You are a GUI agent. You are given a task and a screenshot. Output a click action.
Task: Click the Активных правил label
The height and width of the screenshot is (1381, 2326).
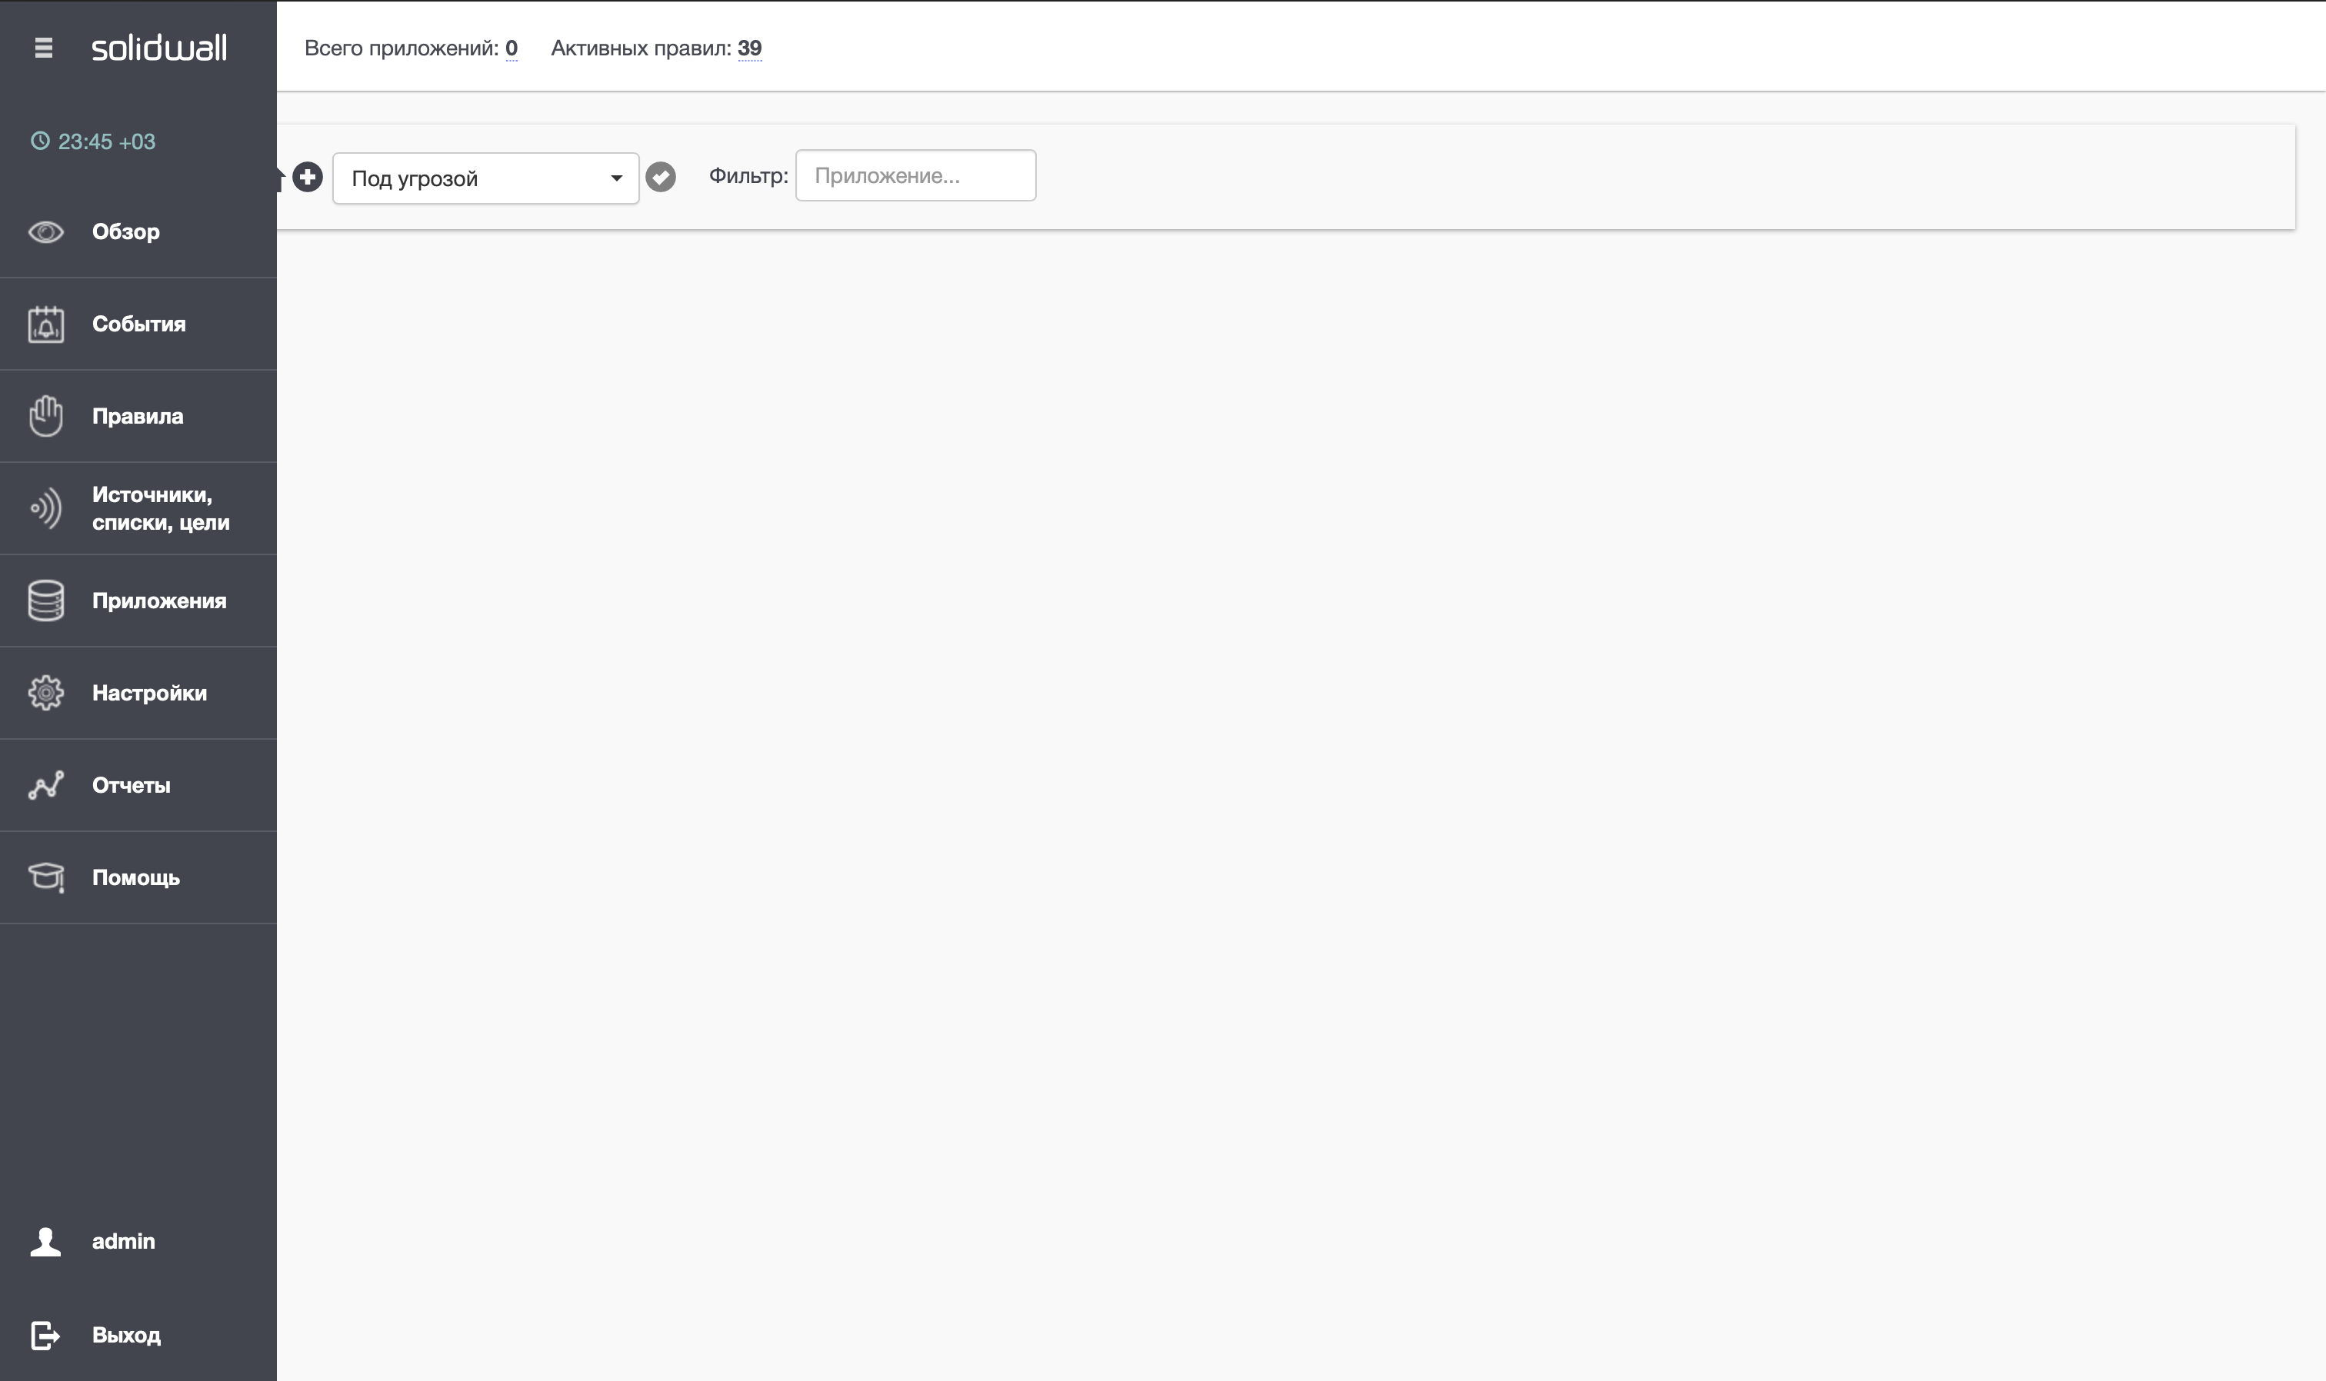641,48
